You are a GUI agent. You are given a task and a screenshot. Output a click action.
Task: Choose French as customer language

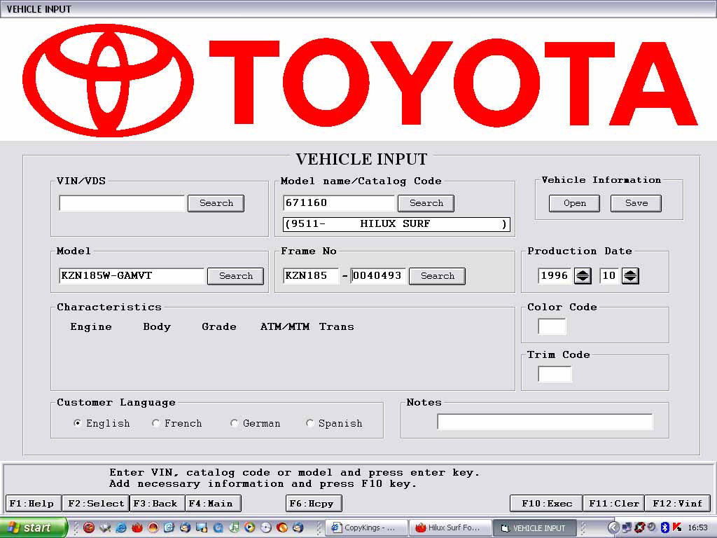point(155,423)
